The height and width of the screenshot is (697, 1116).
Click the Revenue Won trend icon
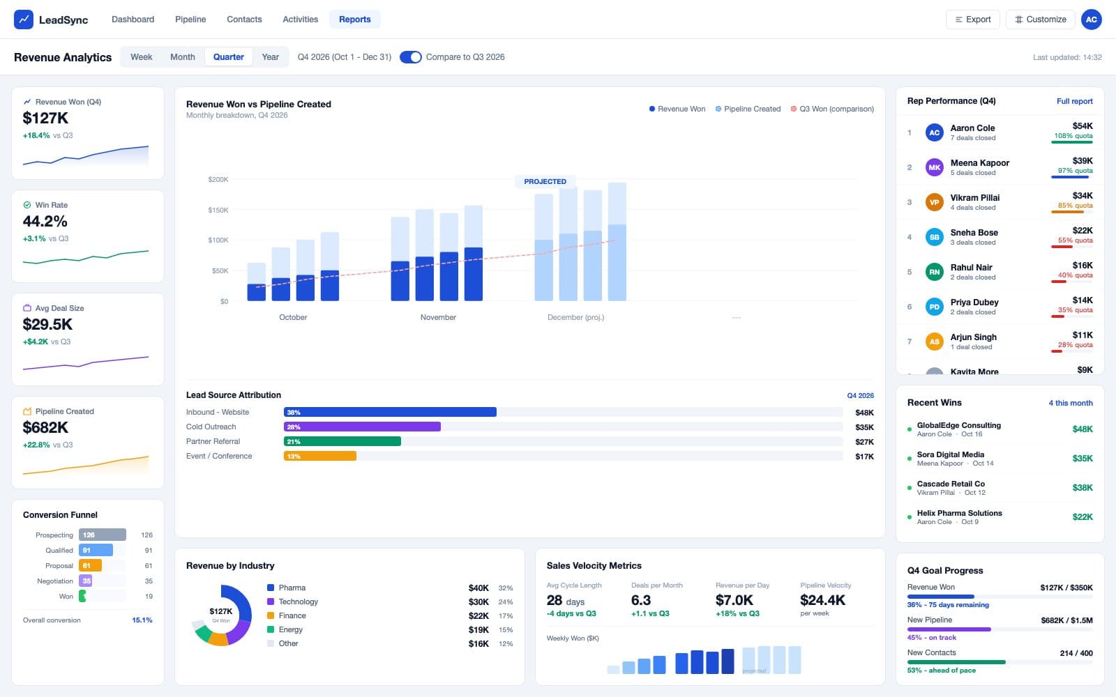pos(27,102)
